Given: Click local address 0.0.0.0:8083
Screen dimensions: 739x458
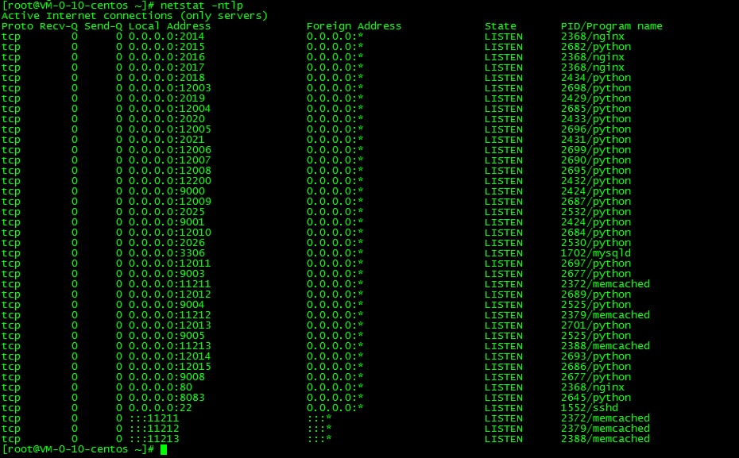Looking at the screenshot, I should point(167,398).
